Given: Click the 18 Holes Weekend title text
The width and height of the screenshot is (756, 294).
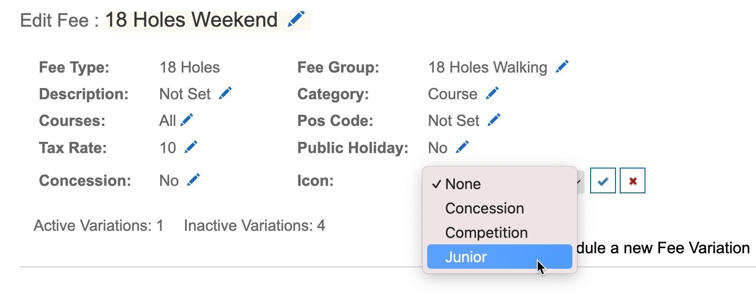Looking at the screenshot, I should point(192,20).
